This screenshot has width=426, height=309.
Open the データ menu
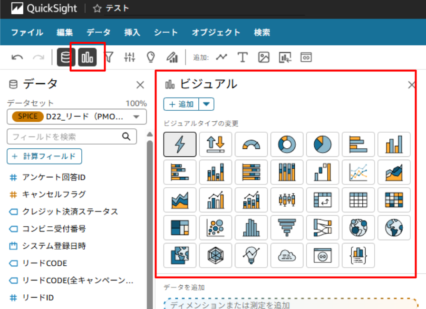coord(98,32)
